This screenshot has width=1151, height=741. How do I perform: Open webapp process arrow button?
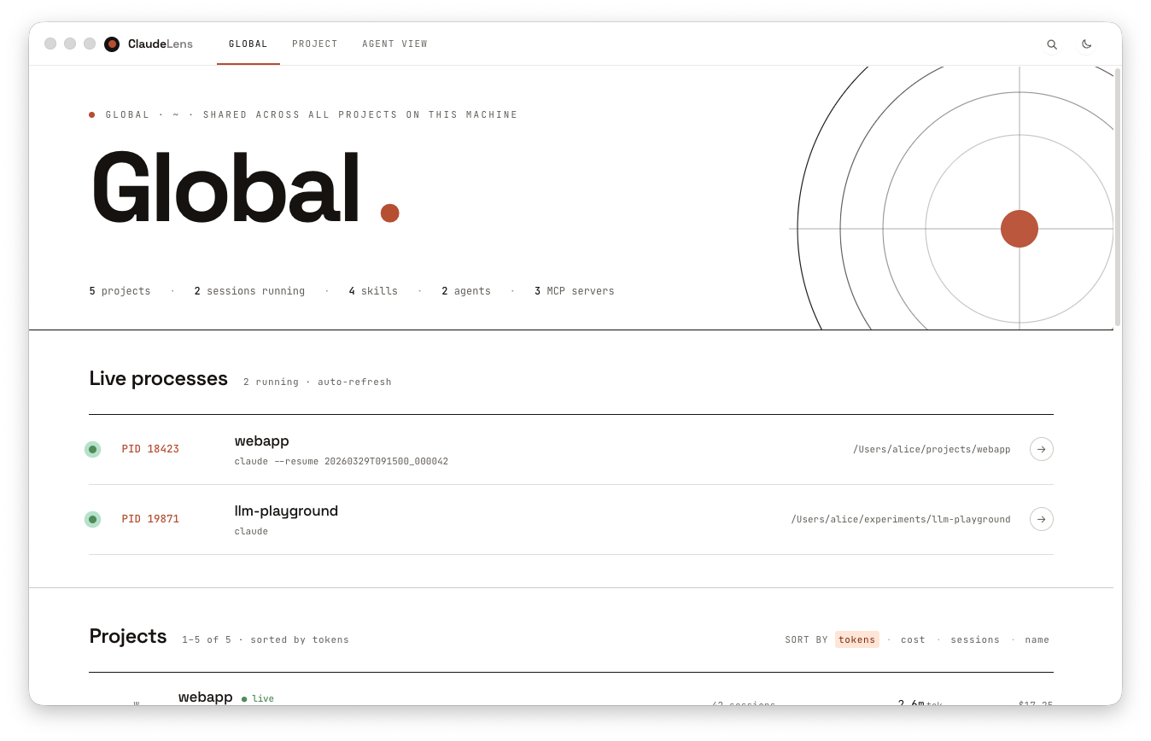point(1042,449)
